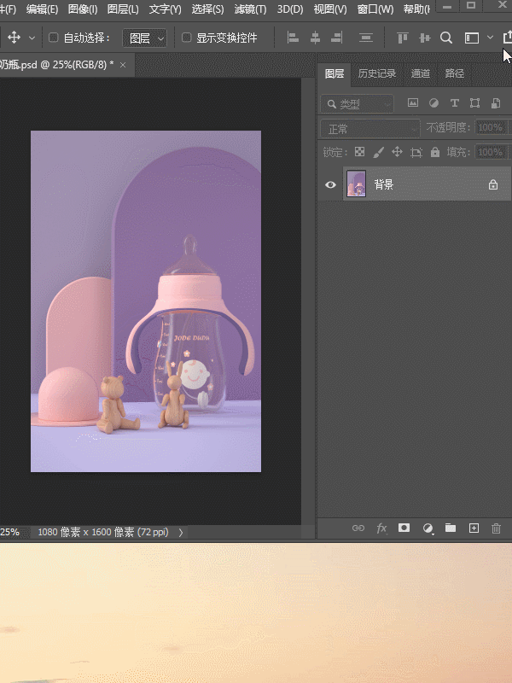The width and height of the screenshot is (512, 683).
Task: Open the 图层(L) menu
Action: coord(123,9)
